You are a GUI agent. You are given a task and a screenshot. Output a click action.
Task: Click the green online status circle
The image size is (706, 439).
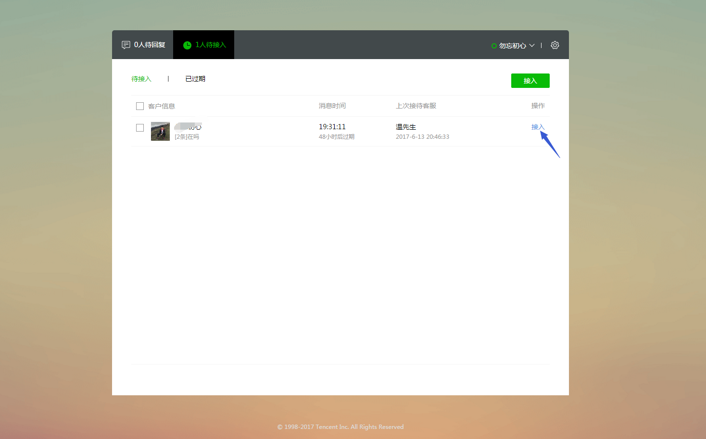(x=494, y=46)
